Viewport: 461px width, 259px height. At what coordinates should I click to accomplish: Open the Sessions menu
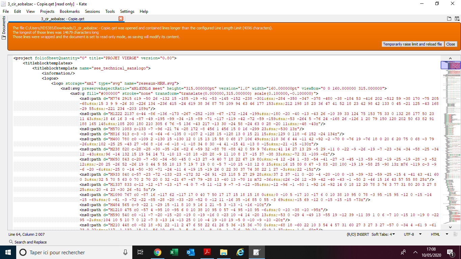[92, 11]
